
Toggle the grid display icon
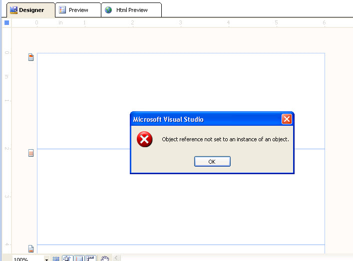[56, 259]
